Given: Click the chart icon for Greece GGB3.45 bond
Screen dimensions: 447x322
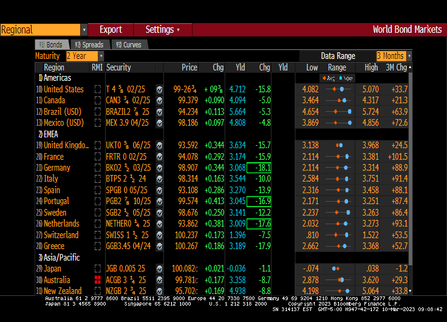Looking at the screenshot, I should (x=159, y=246).
